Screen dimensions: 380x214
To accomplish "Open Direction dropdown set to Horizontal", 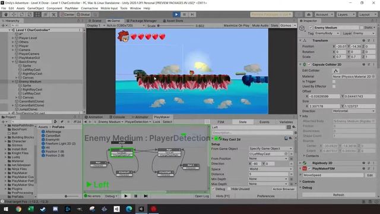I will tap(354, 111).
